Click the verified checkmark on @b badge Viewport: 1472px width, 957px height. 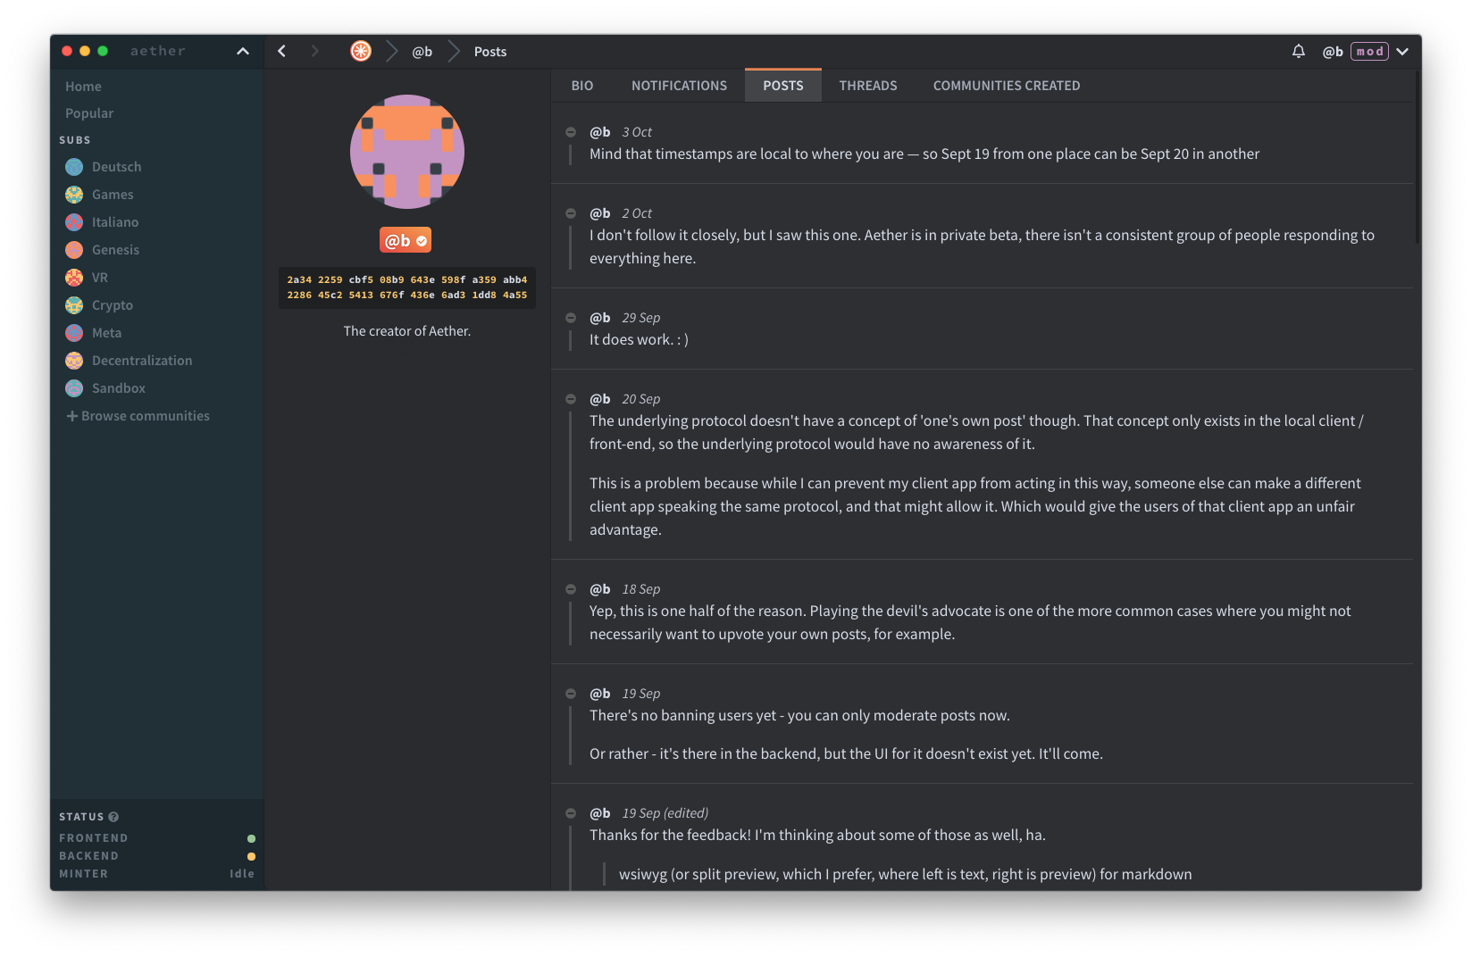pyautogui.click(x=422, y=241)
